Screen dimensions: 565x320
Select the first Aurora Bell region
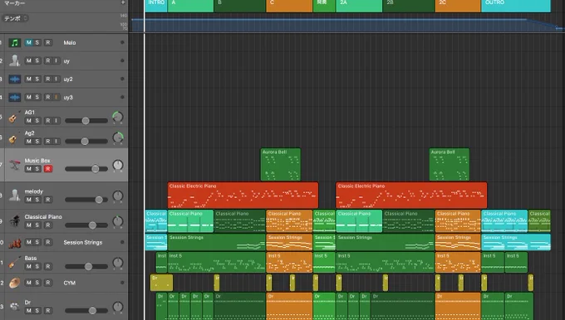click(281, 164)
